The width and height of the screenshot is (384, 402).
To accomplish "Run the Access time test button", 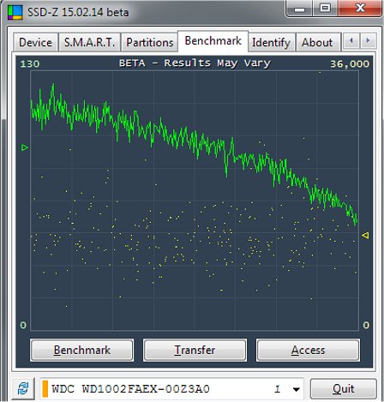I will pos(308,350).
